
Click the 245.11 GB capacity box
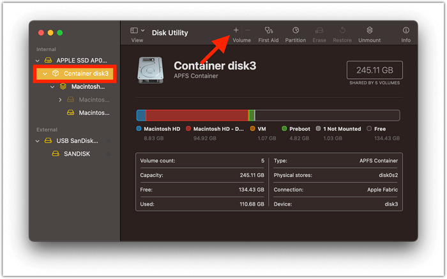tap(375, 70)
